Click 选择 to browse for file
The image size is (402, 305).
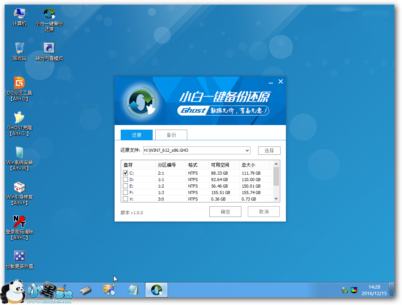[x=269, y=151]
